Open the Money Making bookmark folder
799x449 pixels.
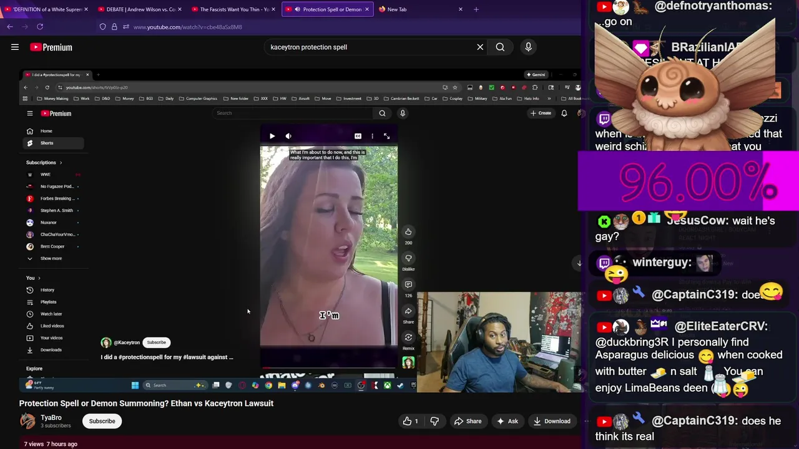click(x=52, y=99)
